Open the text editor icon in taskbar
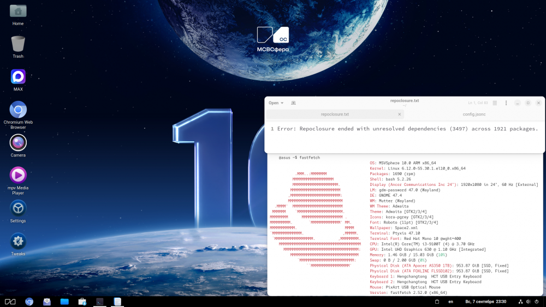Viewport: 546px width, 307px height. [117, 302]
